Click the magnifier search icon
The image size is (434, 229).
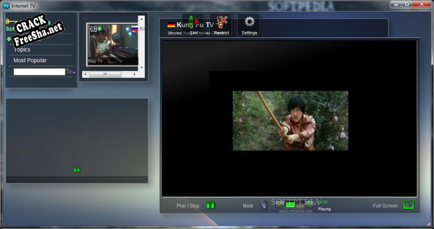(x=70, y=72)
